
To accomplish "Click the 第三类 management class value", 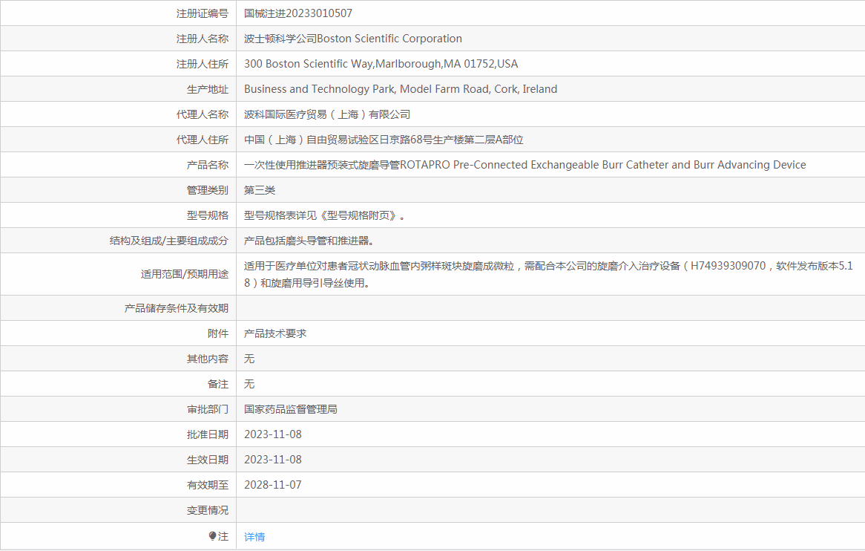I will [260, 191].
